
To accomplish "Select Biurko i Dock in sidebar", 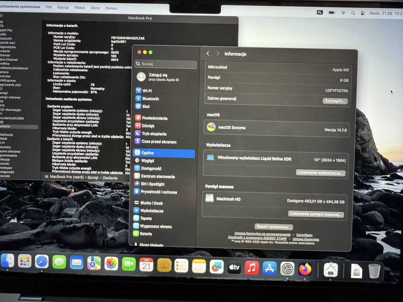I will [x=163, y=203].
